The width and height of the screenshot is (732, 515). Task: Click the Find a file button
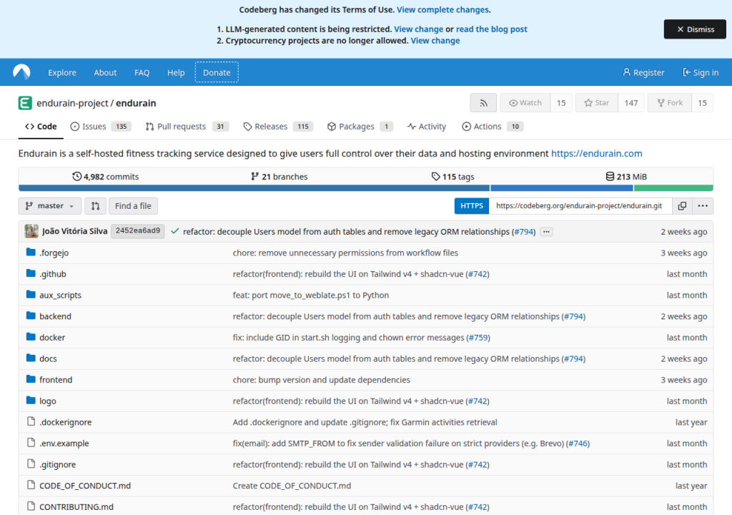133,205
